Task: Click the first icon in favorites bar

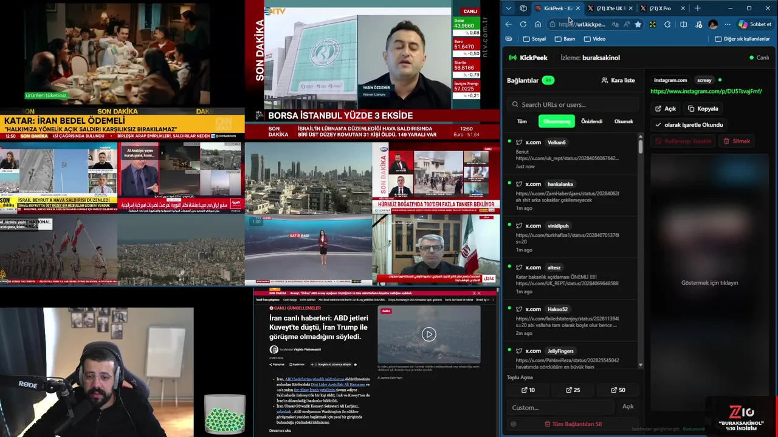Action: [x=509, y=39]
